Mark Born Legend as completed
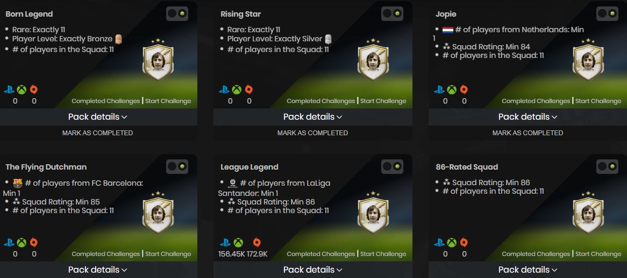Viewport: 627px width, 278px height. 97,133
